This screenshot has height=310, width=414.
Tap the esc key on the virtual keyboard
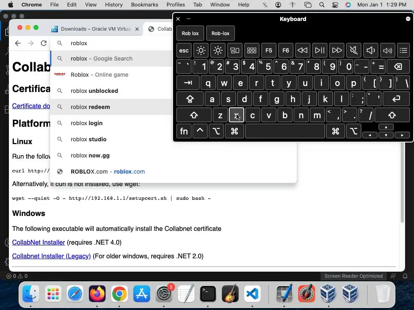point(184,50)
